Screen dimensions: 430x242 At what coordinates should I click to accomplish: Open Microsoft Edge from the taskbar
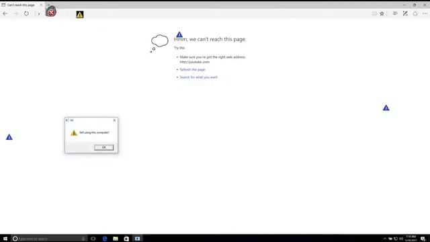point(105,239)
